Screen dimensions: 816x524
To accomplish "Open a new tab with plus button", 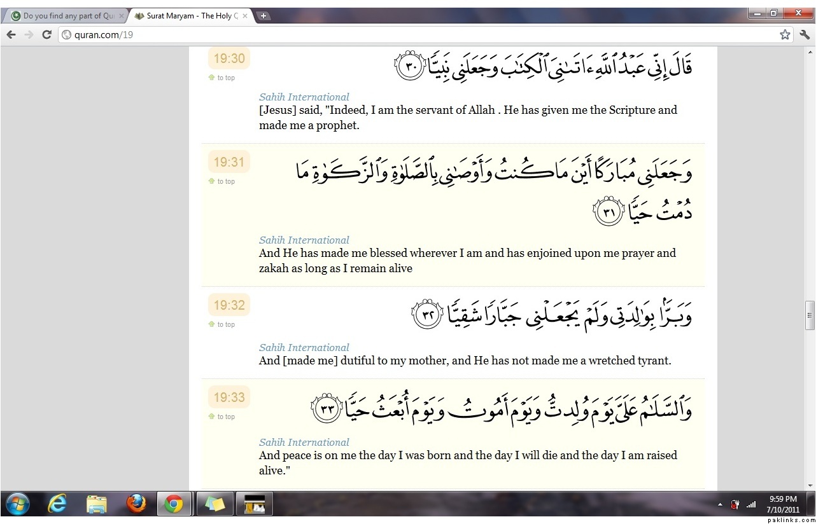I will 264,16.
